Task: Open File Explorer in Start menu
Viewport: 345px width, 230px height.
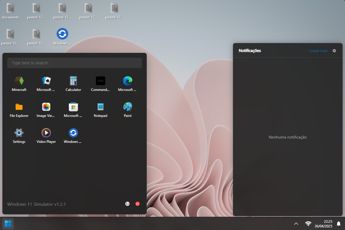Action: (19, 110)
